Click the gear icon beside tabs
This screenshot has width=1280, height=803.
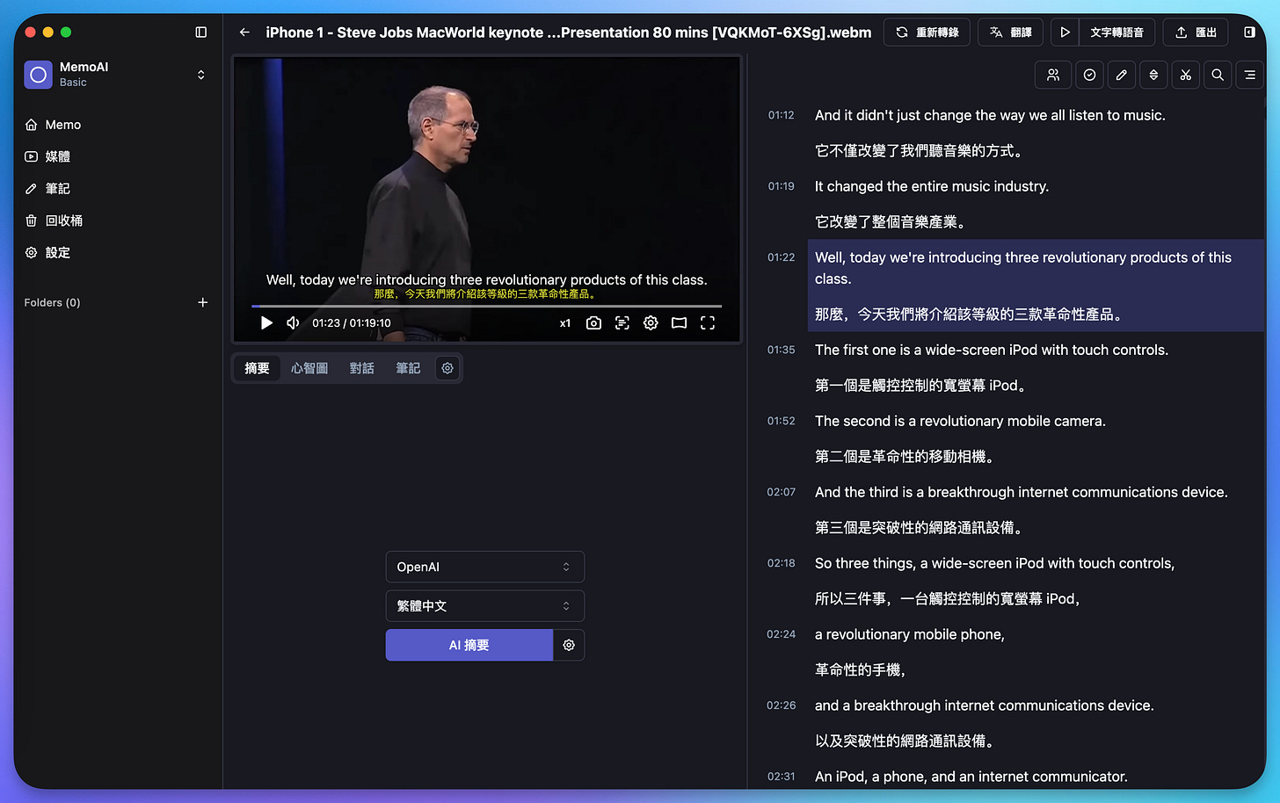tap(447, 368)
